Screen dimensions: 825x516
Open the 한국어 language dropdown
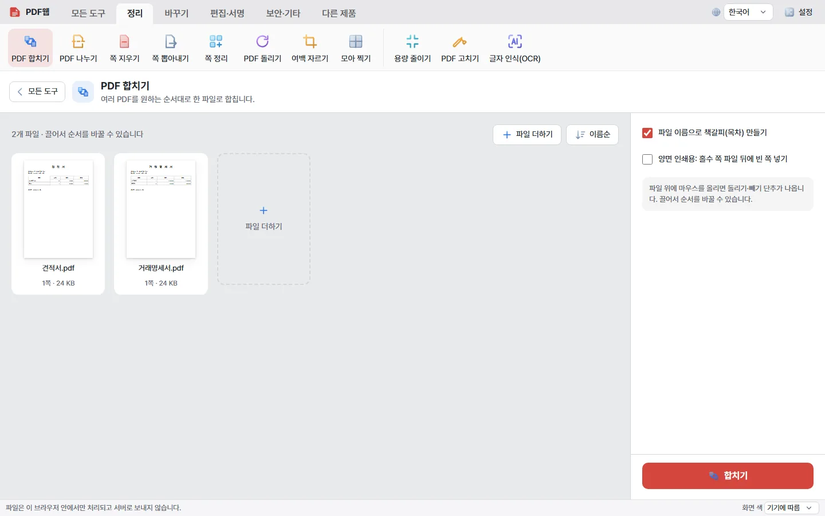coord(748,12)
